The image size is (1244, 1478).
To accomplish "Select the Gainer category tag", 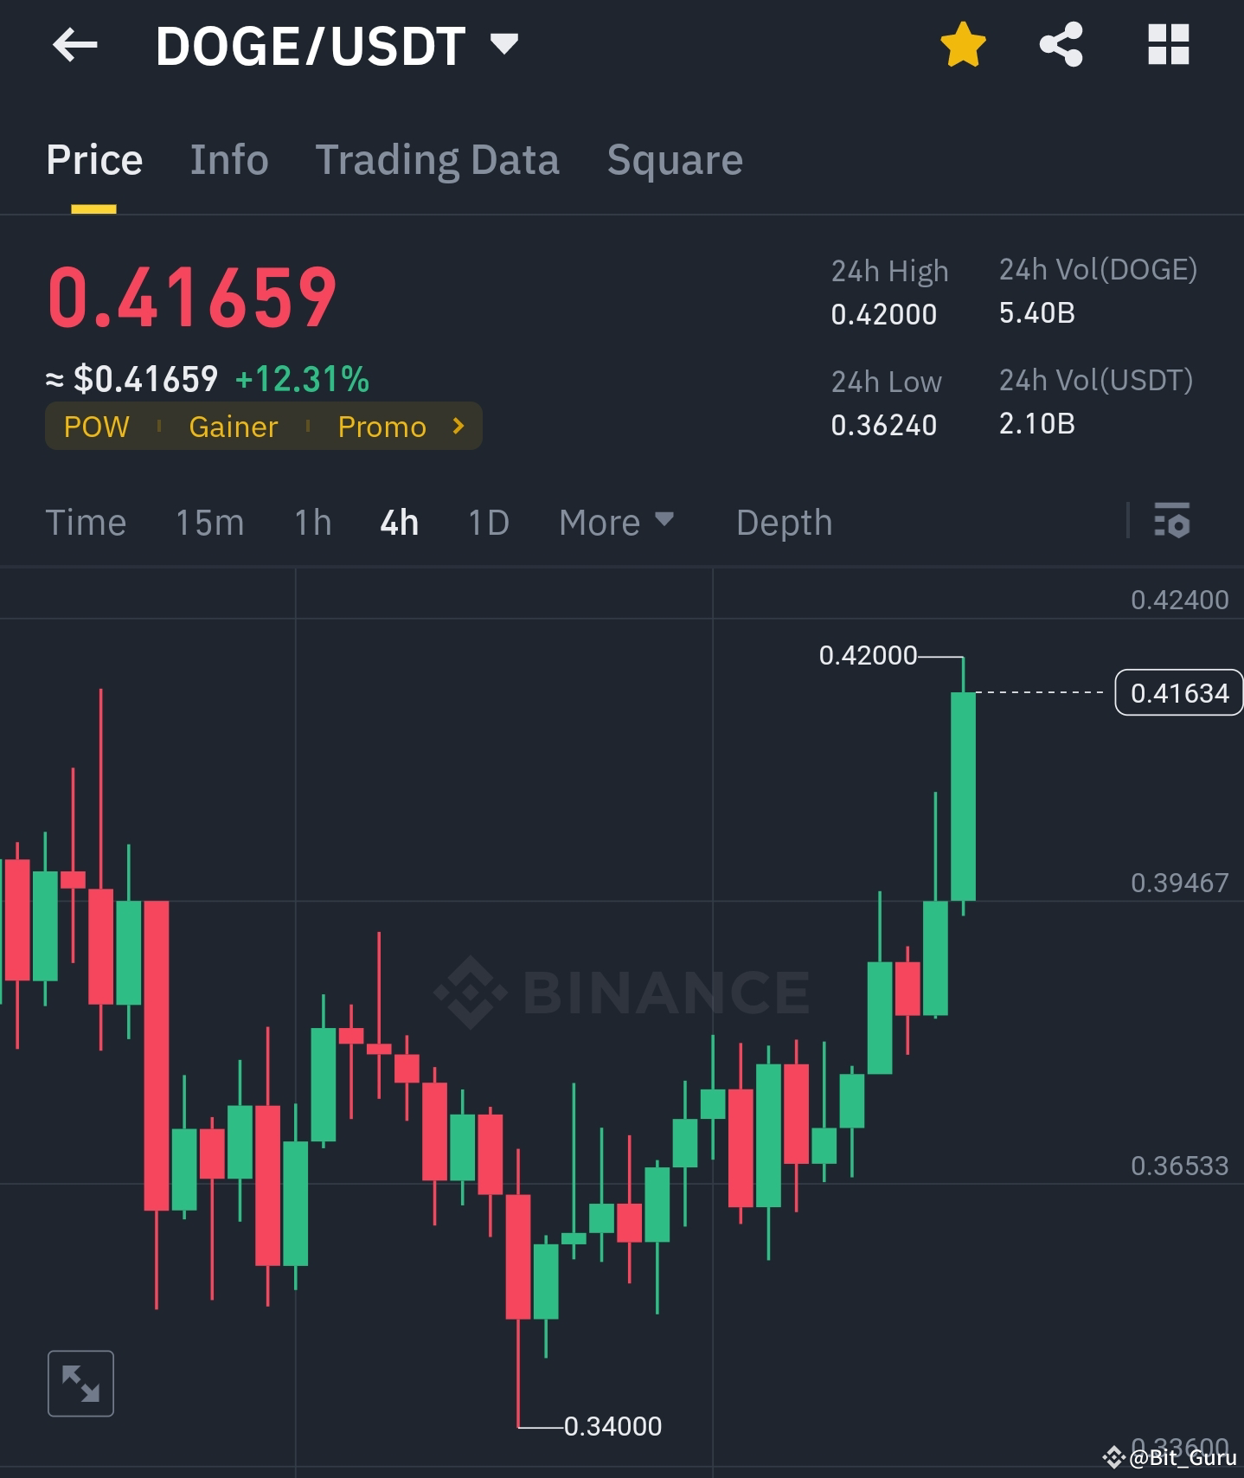I will coord(233,426).
